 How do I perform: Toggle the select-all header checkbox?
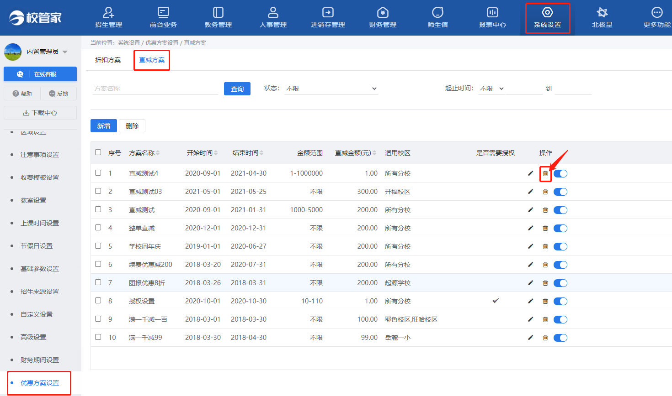click(98, 152)
